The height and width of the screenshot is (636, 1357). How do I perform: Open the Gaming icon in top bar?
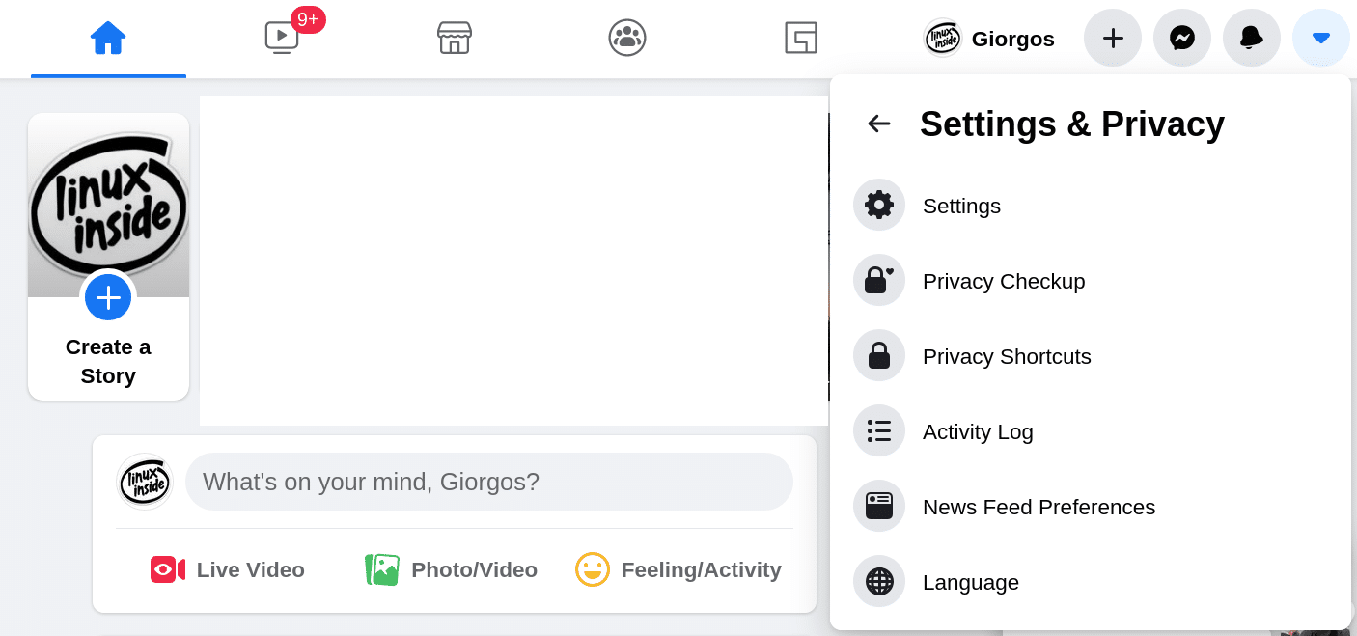801,39
